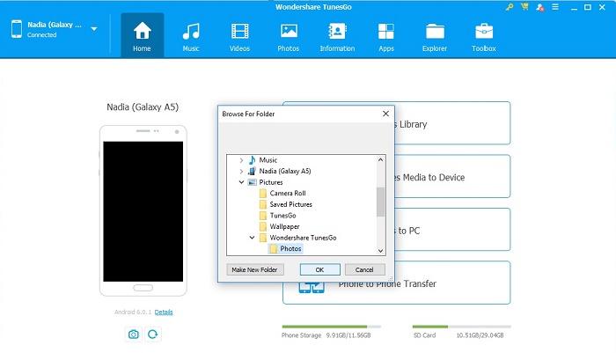Click the folder tree vertical scrollbar
The image size is (616, 353).
380,202
